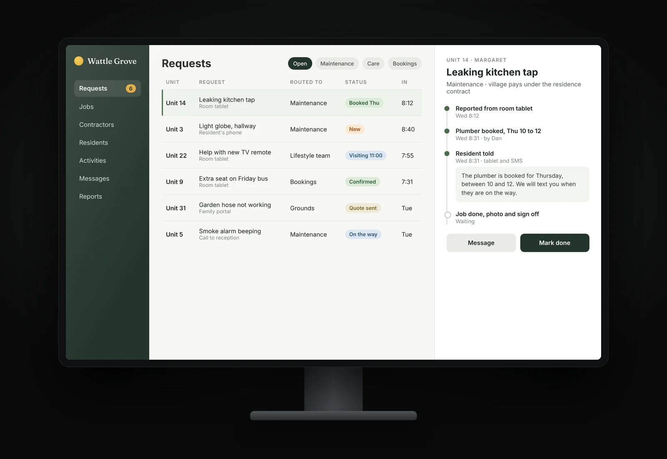The width and height of the screenshot is (667, 459).
Task: Click the Reported from room tablet timeline dot
Action: [447, 108]
